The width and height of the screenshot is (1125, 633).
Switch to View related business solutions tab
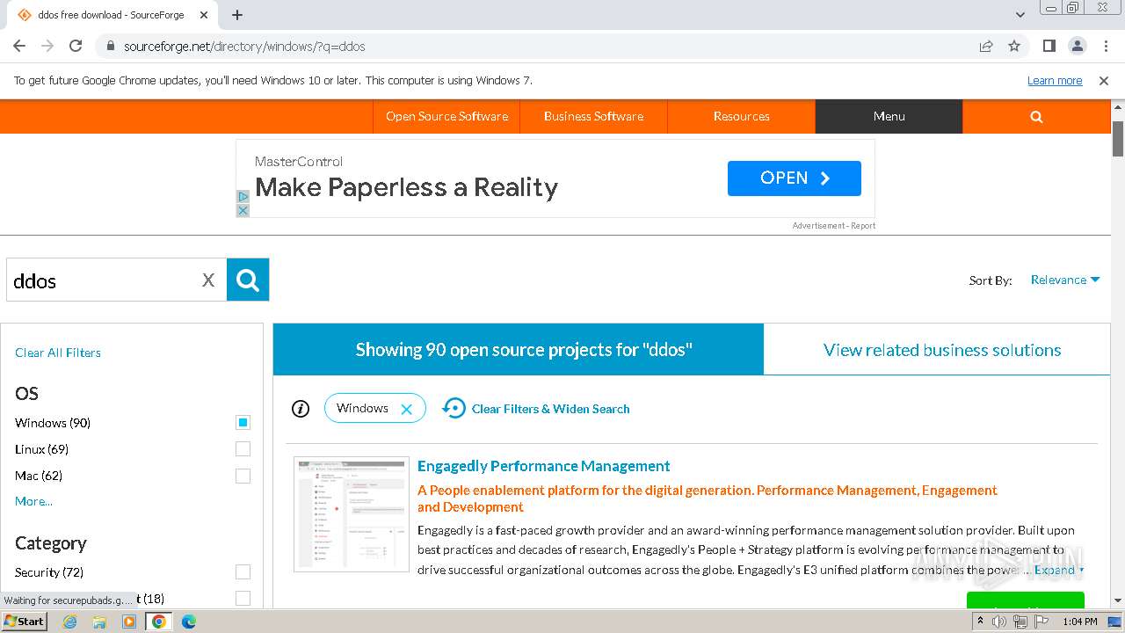941,350
